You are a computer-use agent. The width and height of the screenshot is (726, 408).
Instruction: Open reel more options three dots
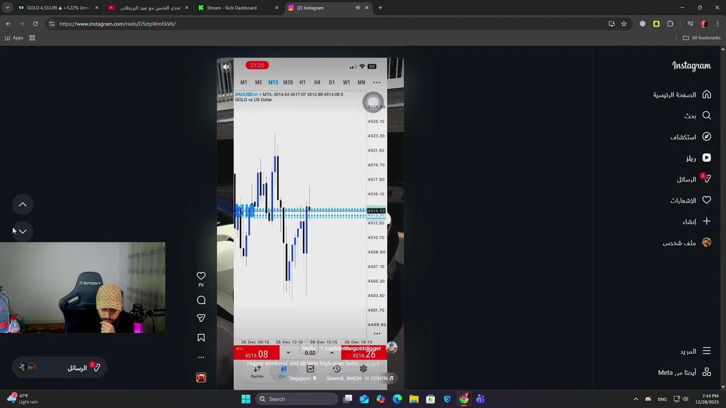pyautogui.click(x=201, y=358)
